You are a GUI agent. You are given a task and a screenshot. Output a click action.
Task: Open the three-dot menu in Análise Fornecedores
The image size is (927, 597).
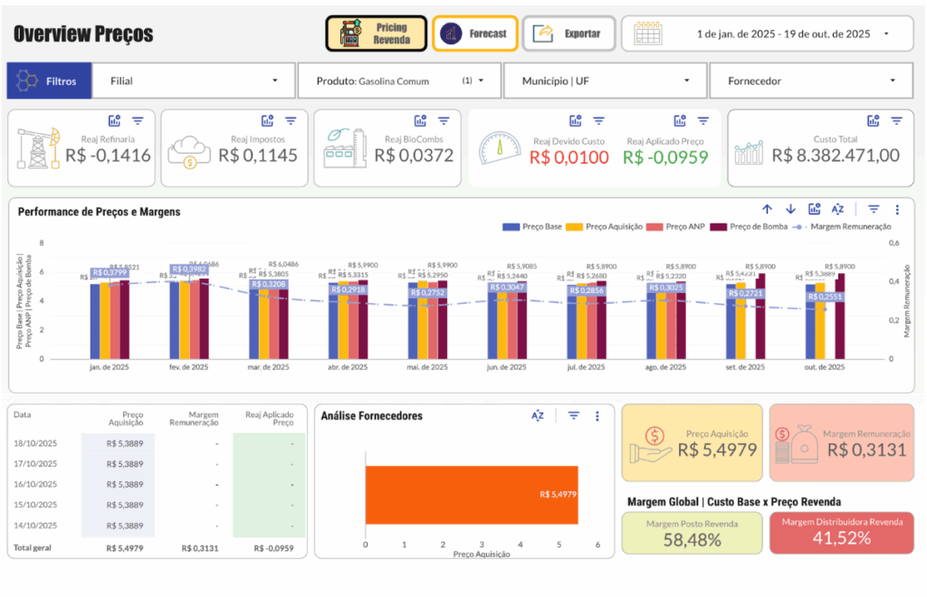coord(597,416)
